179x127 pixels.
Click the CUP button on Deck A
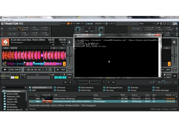(16, 69)
